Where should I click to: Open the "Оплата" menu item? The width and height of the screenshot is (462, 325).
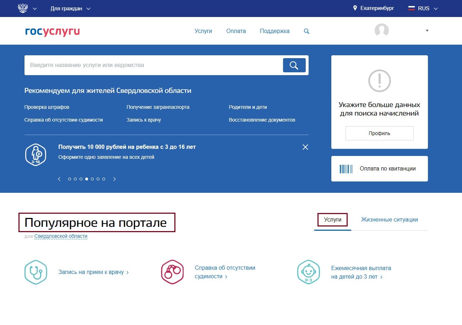pos(236,31)
